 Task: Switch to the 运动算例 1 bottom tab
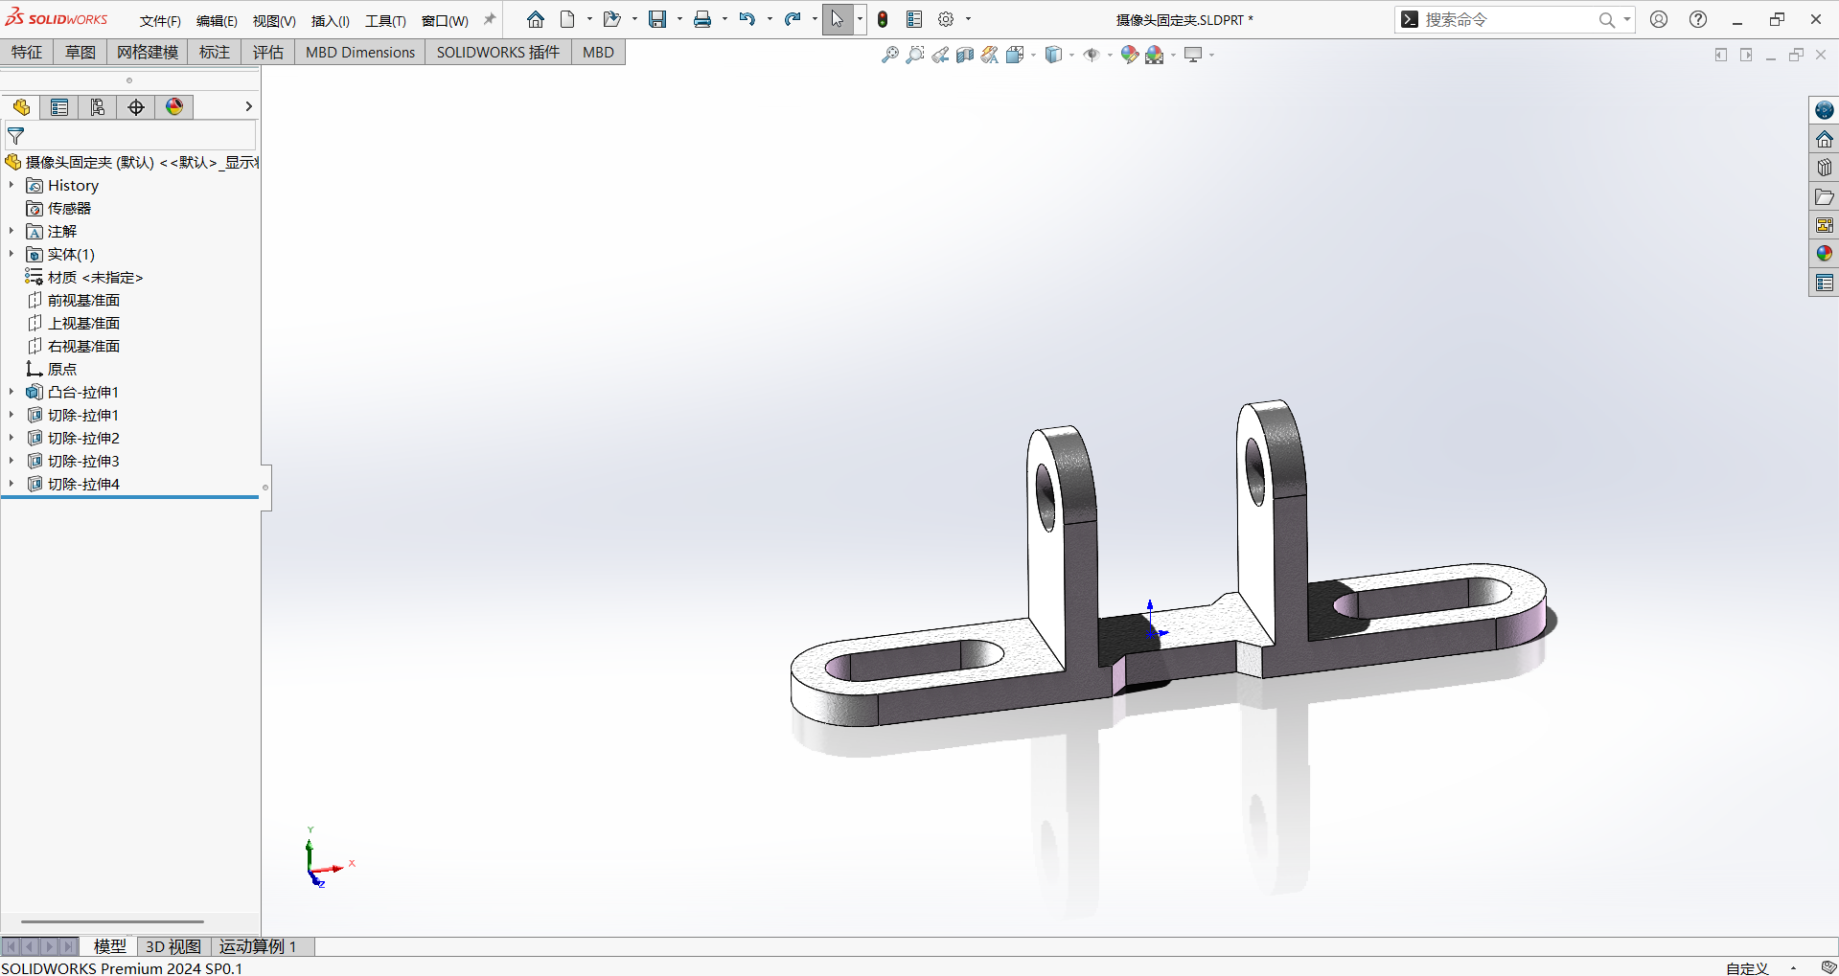click(258, 946)
